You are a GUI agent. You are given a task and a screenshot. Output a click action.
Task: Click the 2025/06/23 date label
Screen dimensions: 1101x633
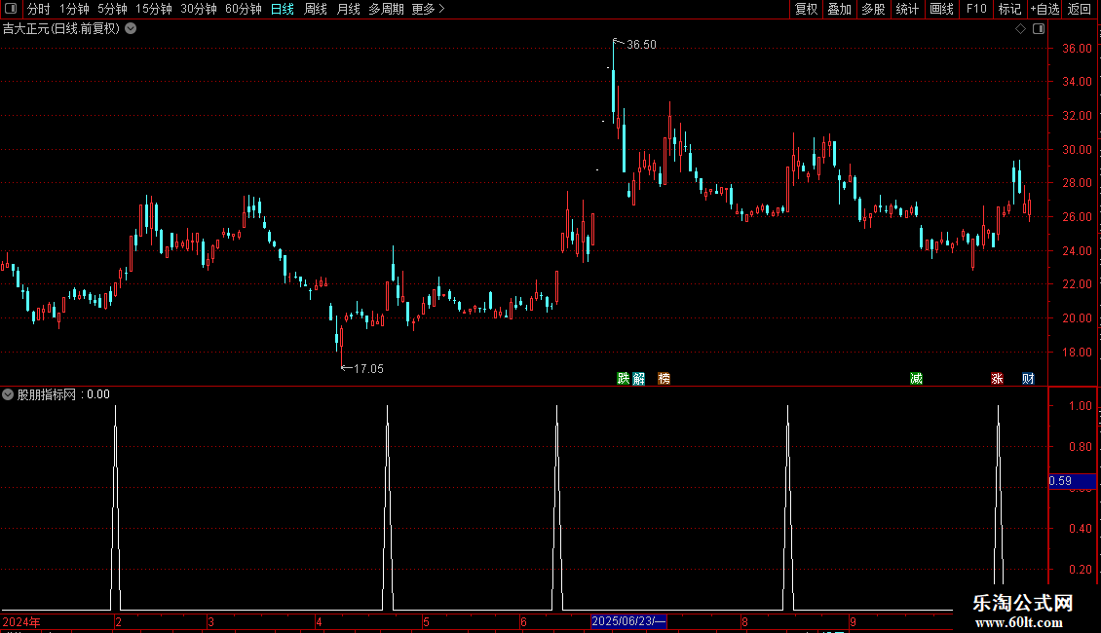tap(628, 621)
